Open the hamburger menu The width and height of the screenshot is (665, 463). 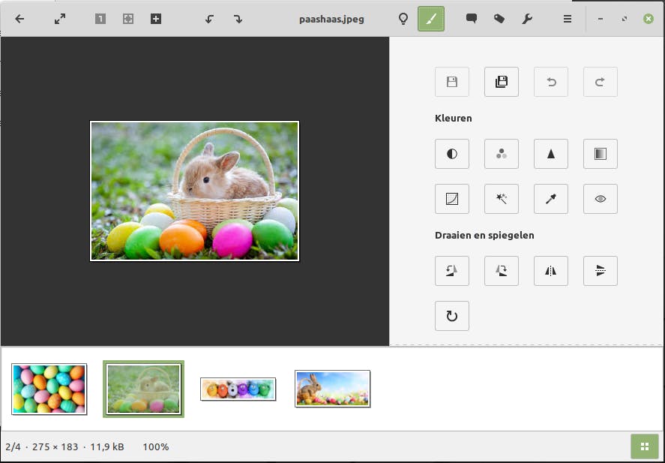[x=568, y=19]
